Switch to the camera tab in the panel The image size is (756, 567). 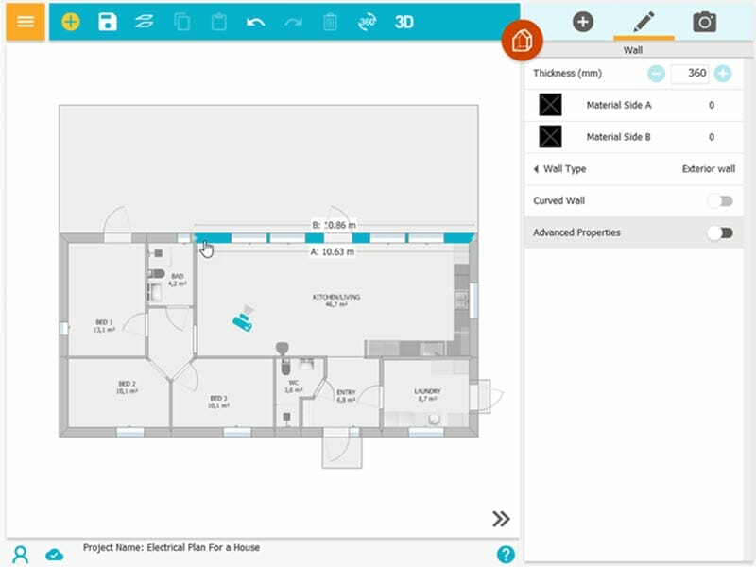pos(705,21)
